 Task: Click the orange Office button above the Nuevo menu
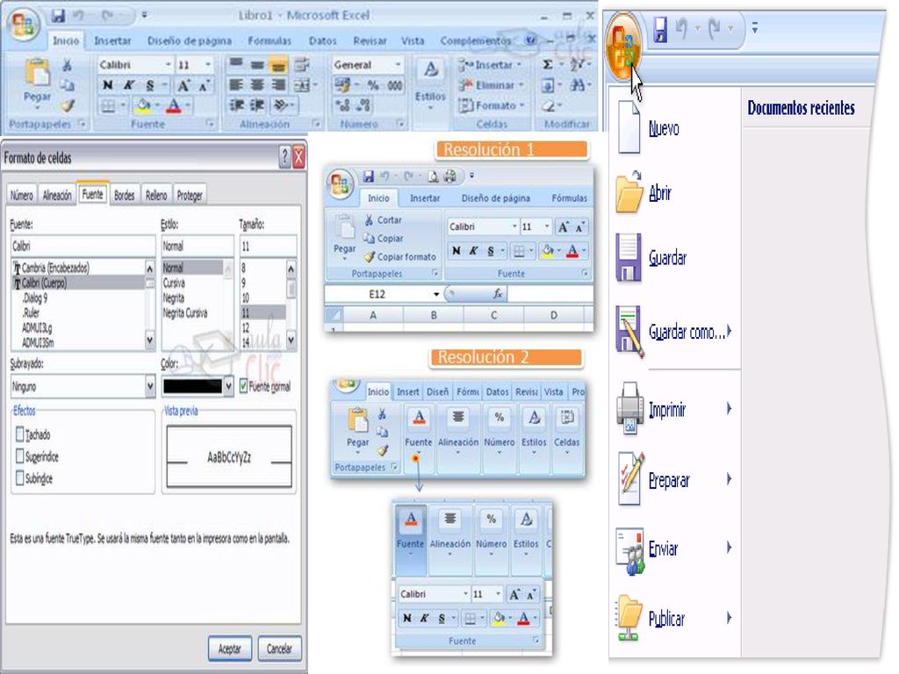pyautogui.click(x=623, y=47)
